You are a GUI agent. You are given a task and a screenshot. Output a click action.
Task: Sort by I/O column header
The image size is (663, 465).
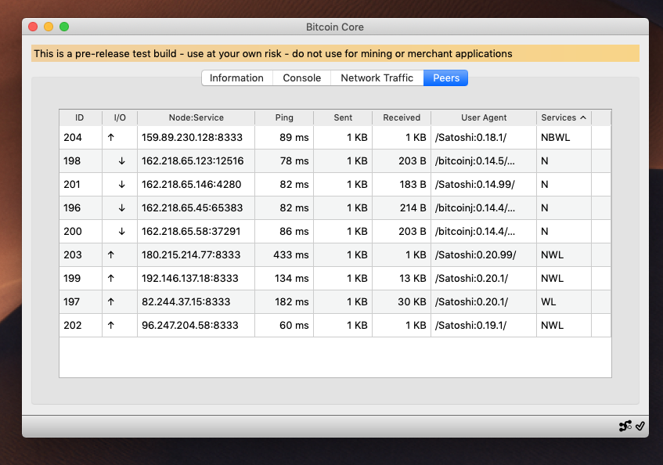coord(120,117)
